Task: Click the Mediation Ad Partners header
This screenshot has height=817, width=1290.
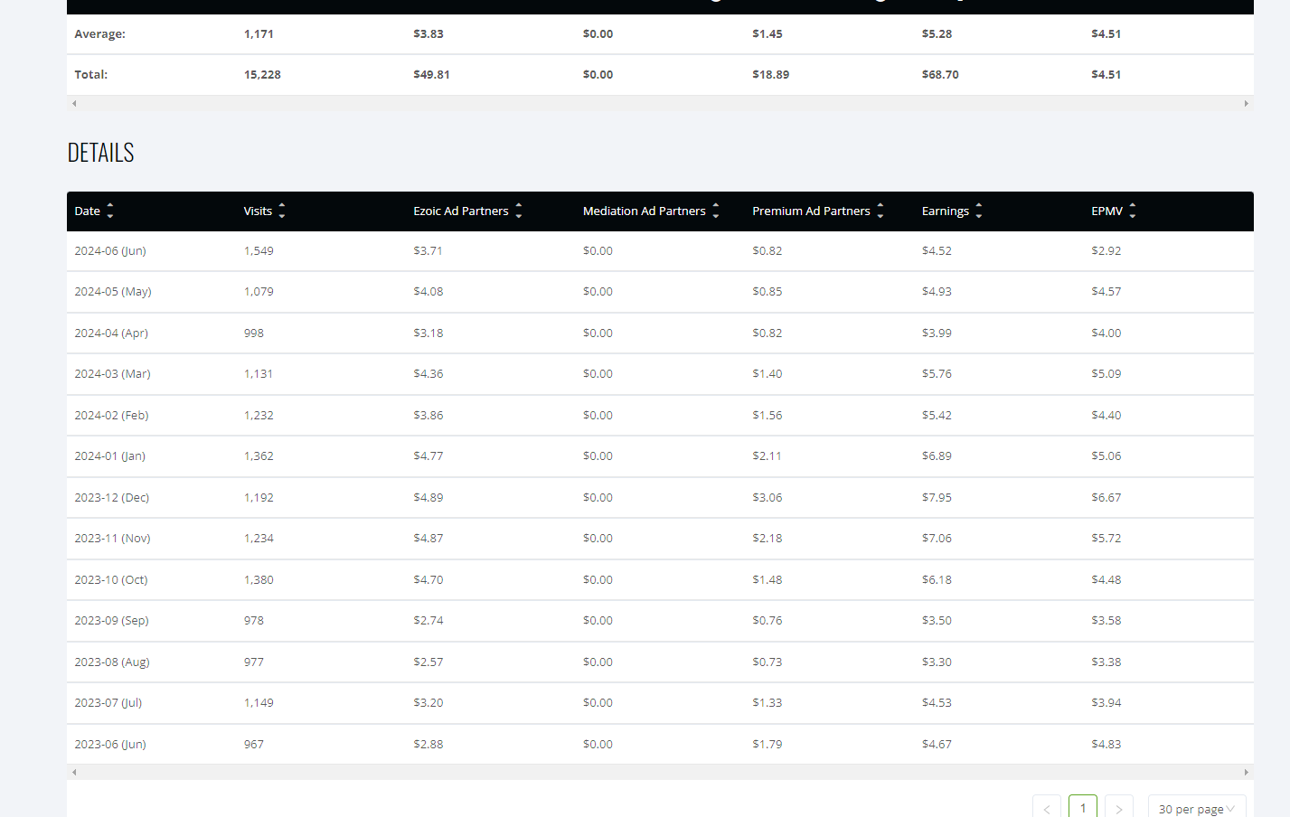Action: tap(645, 211)
